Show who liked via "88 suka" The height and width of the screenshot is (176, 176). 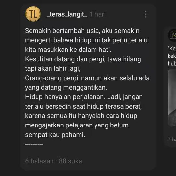pos(70,161)
